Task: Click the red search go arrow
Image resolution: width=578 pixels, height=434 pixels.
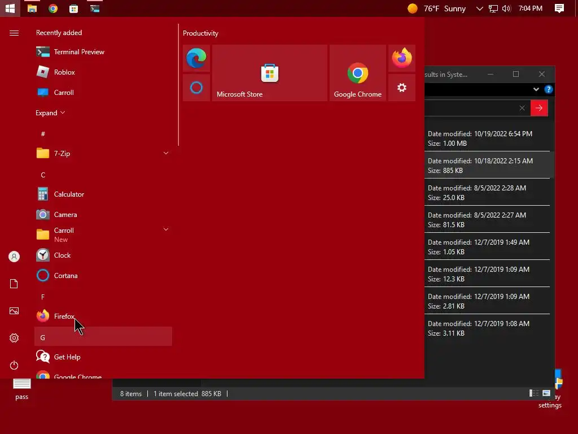Action: point(539,108)
